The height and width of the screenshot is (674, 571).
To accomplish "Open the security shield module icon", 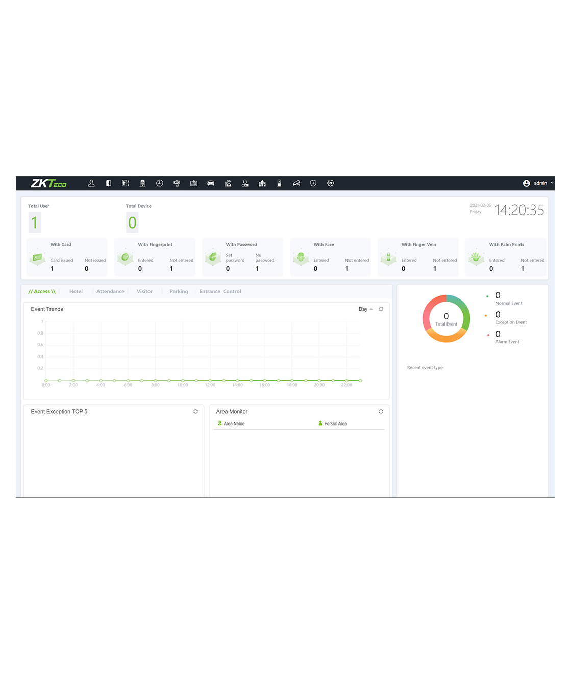I will [313, 183].
